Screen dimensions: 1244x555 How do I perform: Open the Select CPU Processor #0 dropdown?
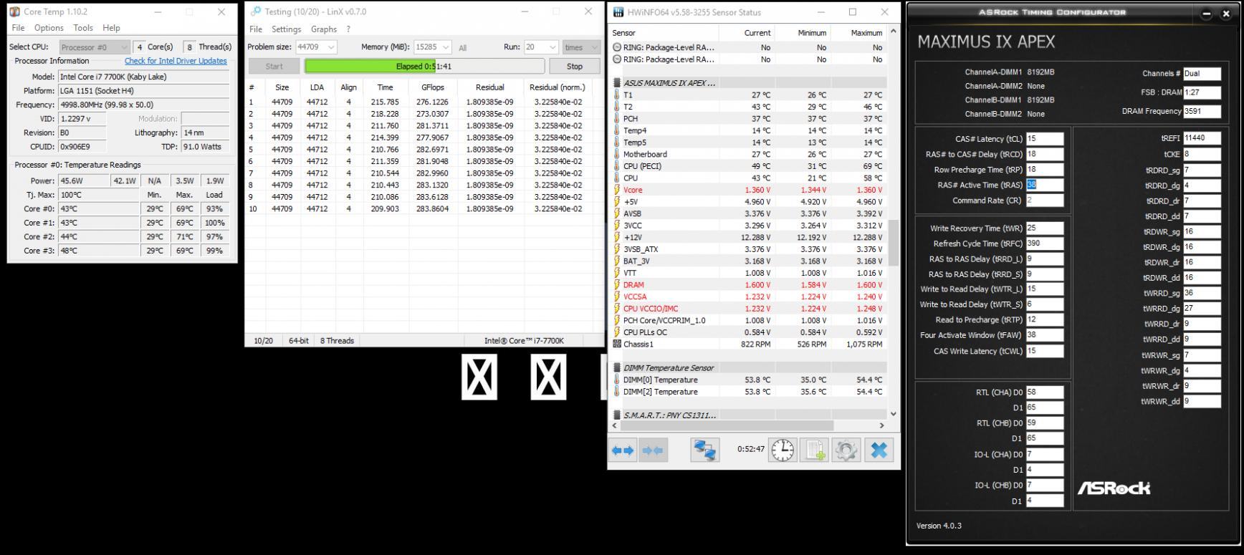tap(95, 47)
